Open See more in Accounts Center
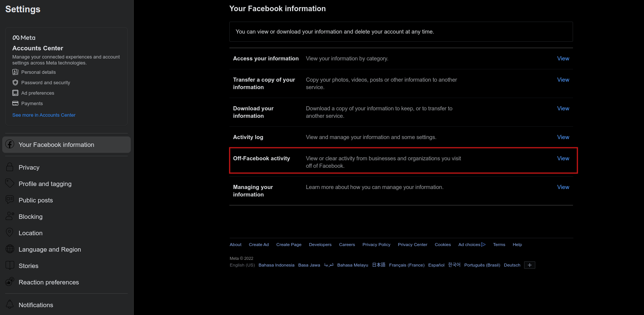644x315 pixels. 44,115
